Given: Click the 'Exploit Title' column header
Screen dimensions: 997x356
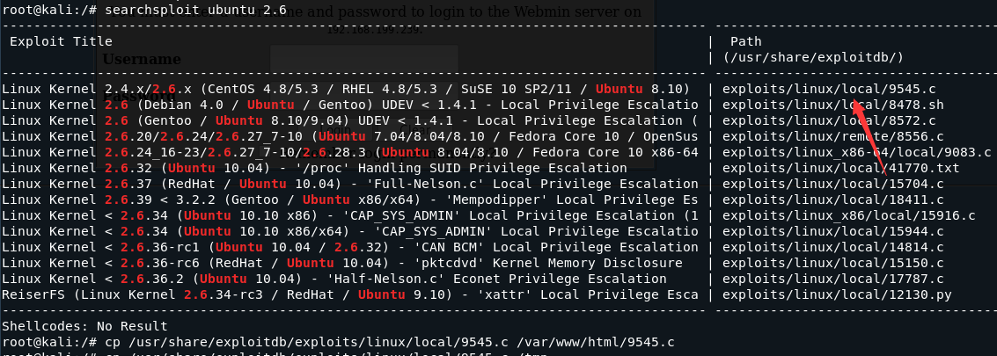Looking at the screenshot, I should pos(61,41).
